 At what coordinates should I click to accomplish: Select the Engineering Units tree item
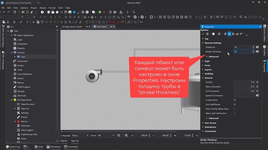[29, 134]
